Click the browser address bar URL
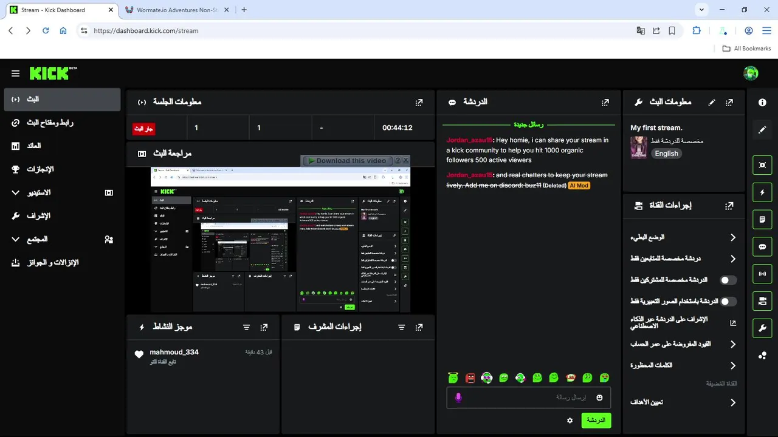Screen dimensions: 778x437 pyautogui.click(x=146, y=30)
